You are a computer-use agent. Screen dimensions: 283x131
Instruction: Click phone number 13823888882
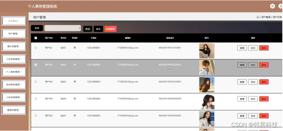(94, 65)
